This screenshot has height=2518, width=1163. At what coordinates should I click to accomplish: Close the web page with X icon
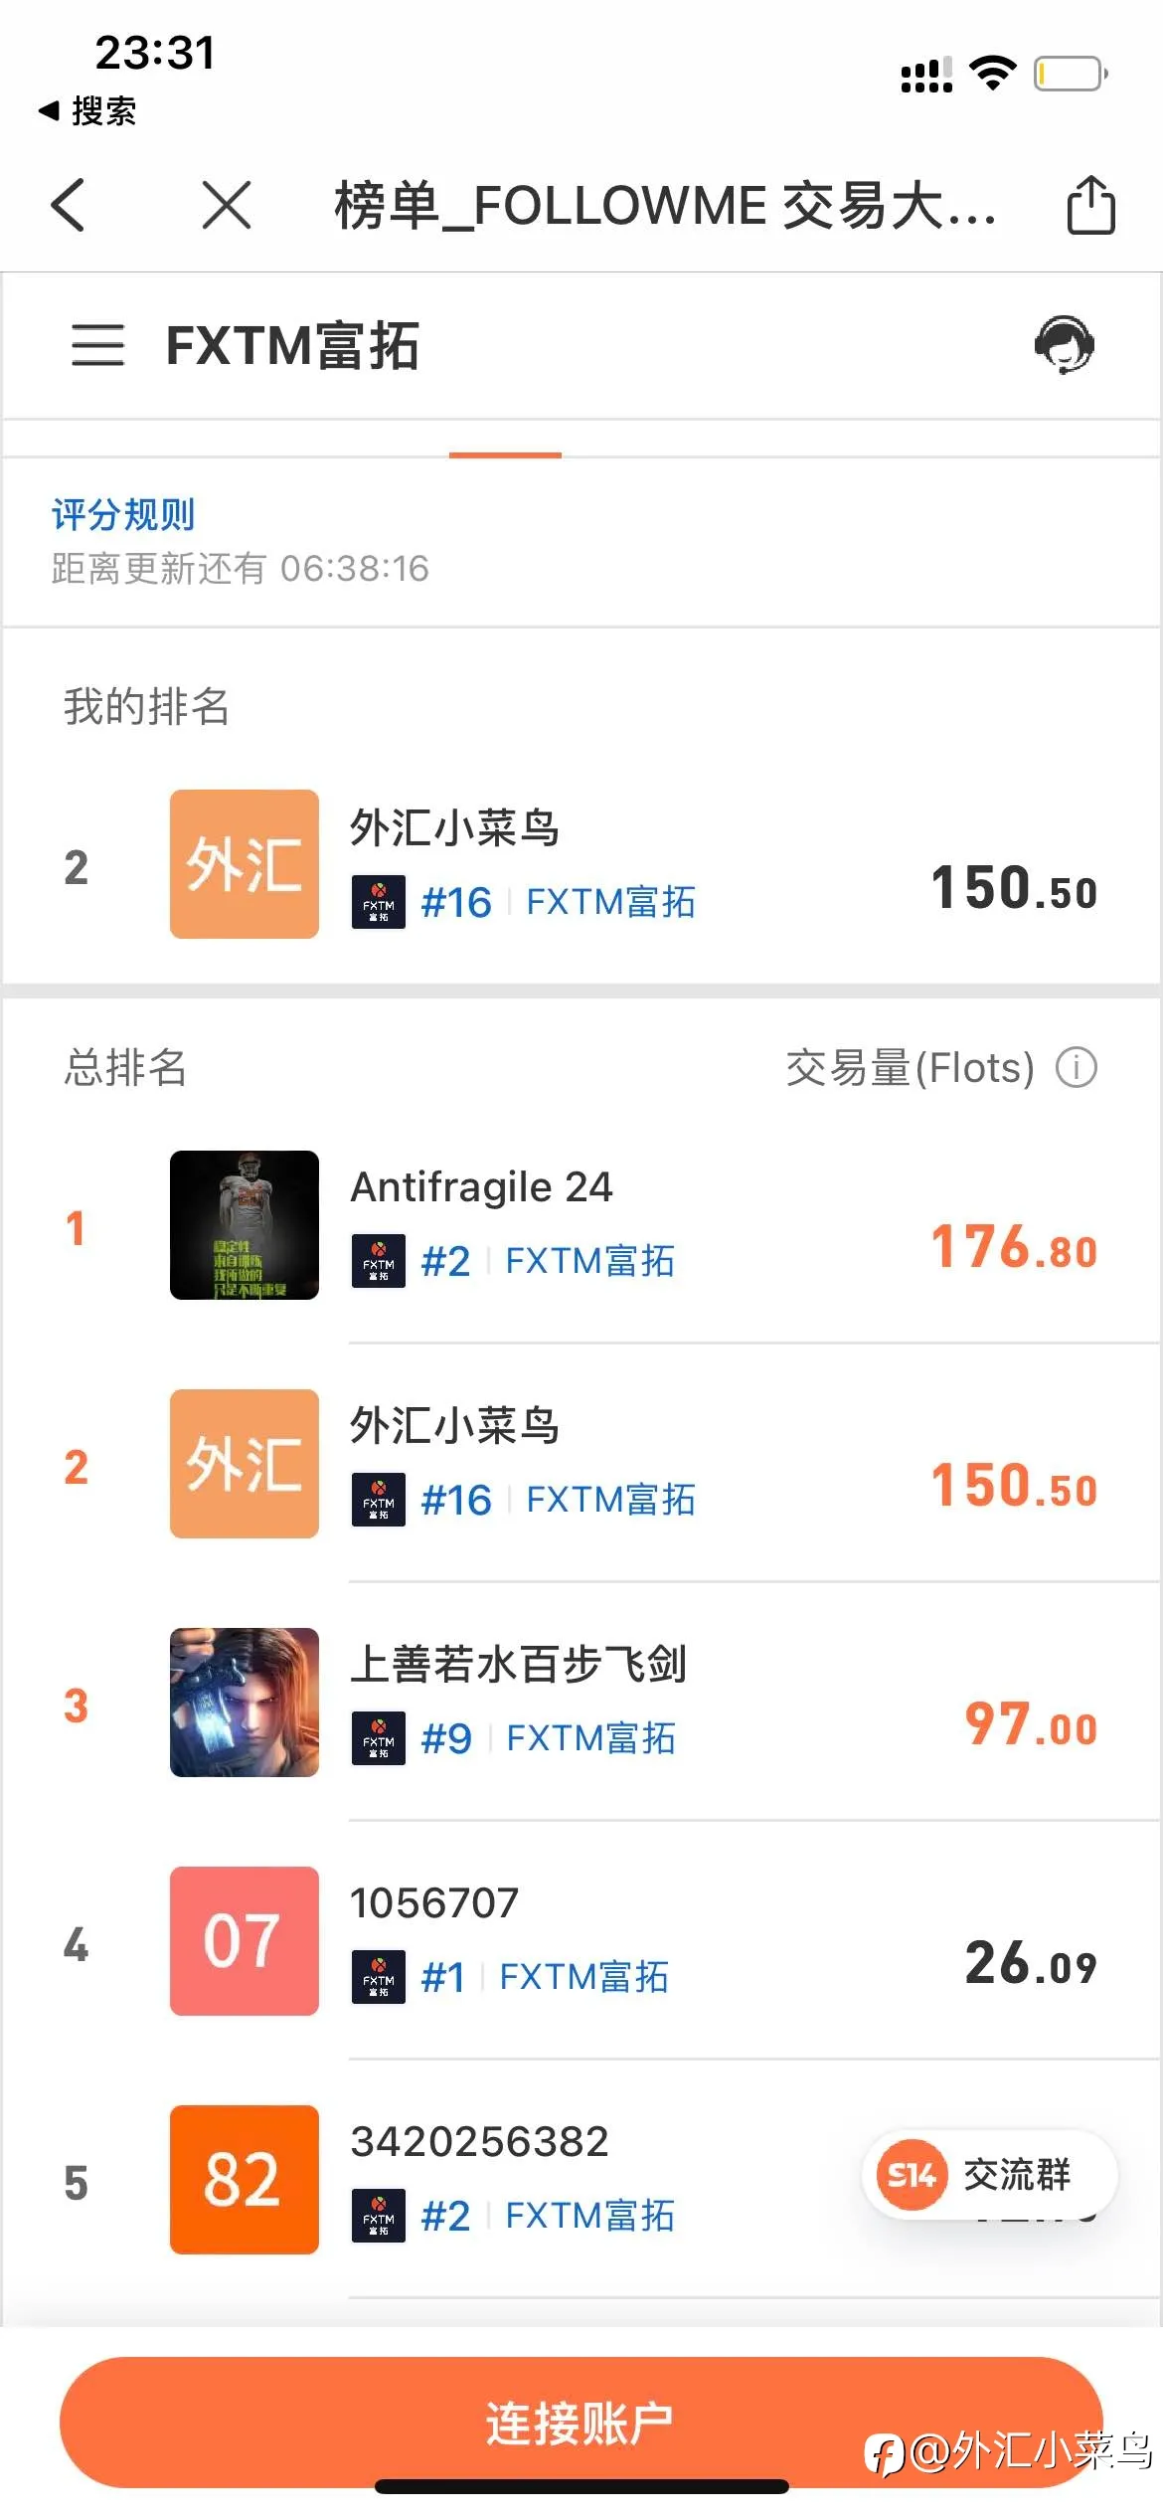[x=227, y=206]
